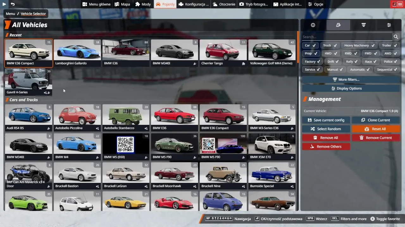The width and height of the screenshot is (405, 227).
Task: Toggle the Trailer filter chip
Action: (x=390, y=45)
